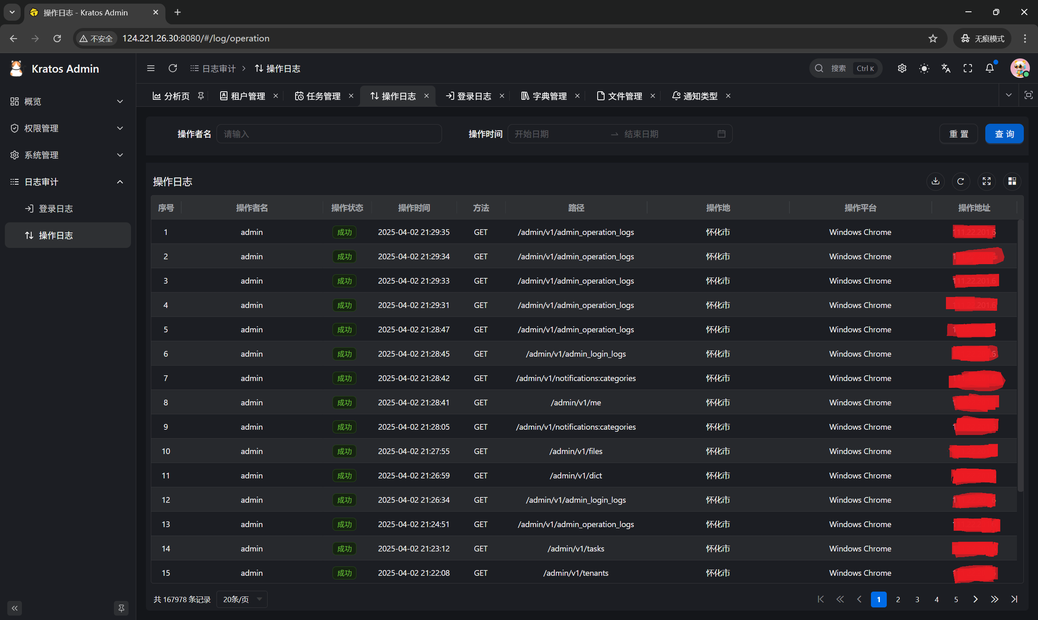
Task: Switch to the 字典管理 tab
Action: (544, 96)
